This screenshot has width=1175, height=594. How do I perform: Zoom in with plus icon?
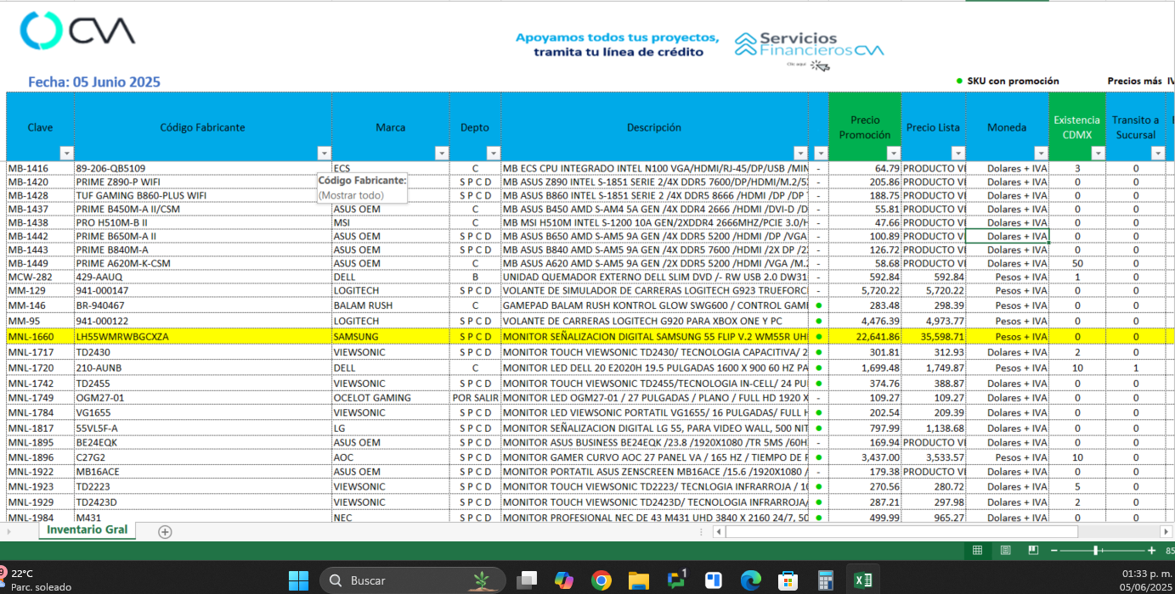coord(1151,551)
